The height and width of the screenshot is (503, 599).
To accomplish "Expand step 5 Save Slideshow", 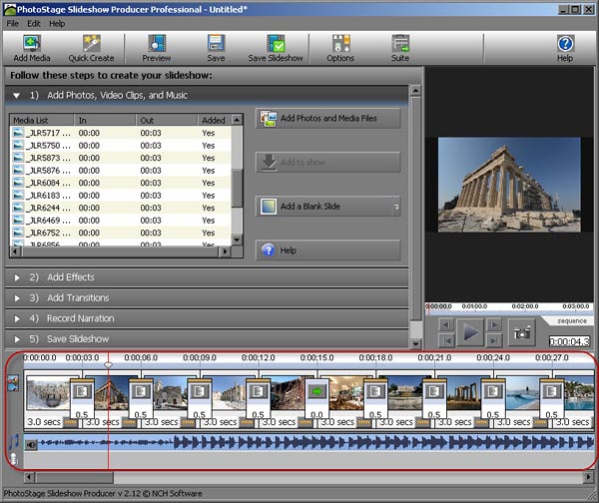I will pos(17,339).
